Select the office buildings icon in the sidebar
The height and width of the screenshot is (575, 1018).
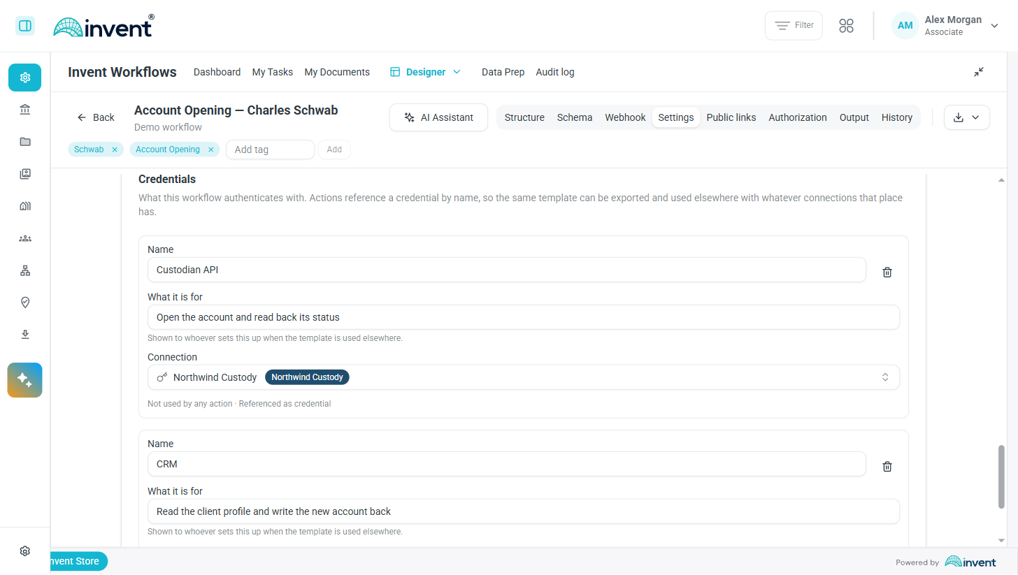pyautogui.click(x=25, y=206)
